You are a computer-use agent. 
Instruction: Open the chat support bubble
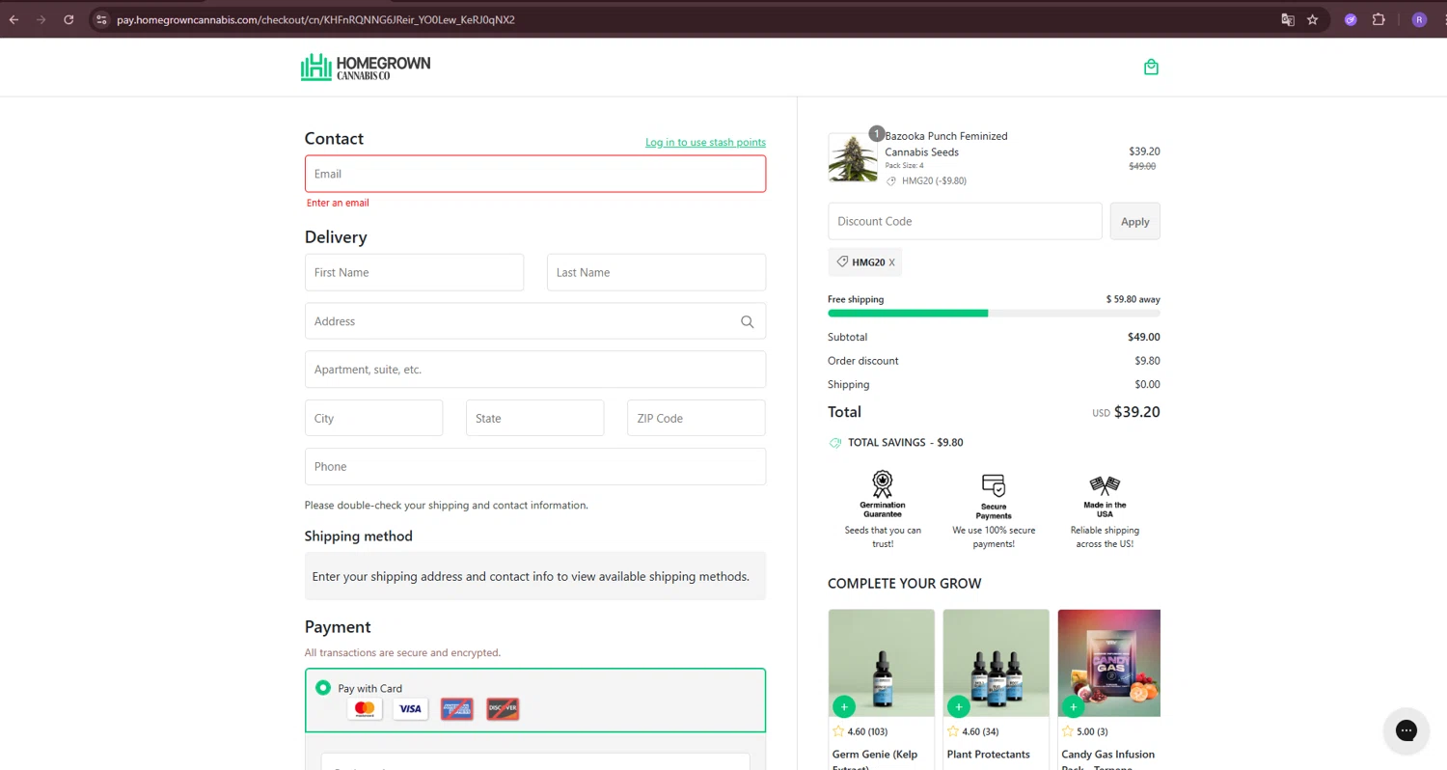pyautogui.click(x=1406, y=730)
